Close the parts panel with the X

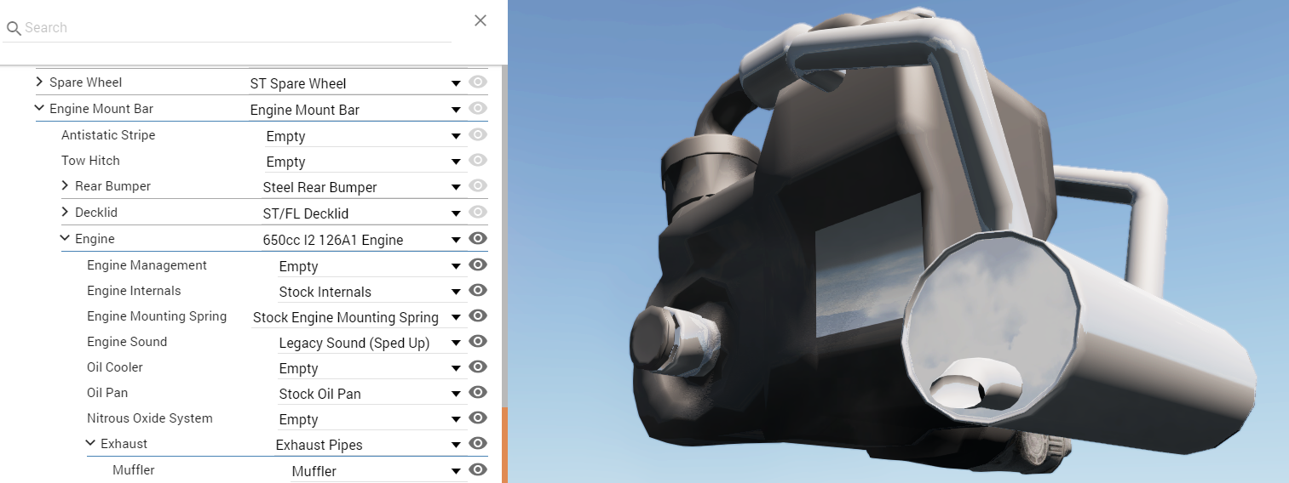coord(480,20)
